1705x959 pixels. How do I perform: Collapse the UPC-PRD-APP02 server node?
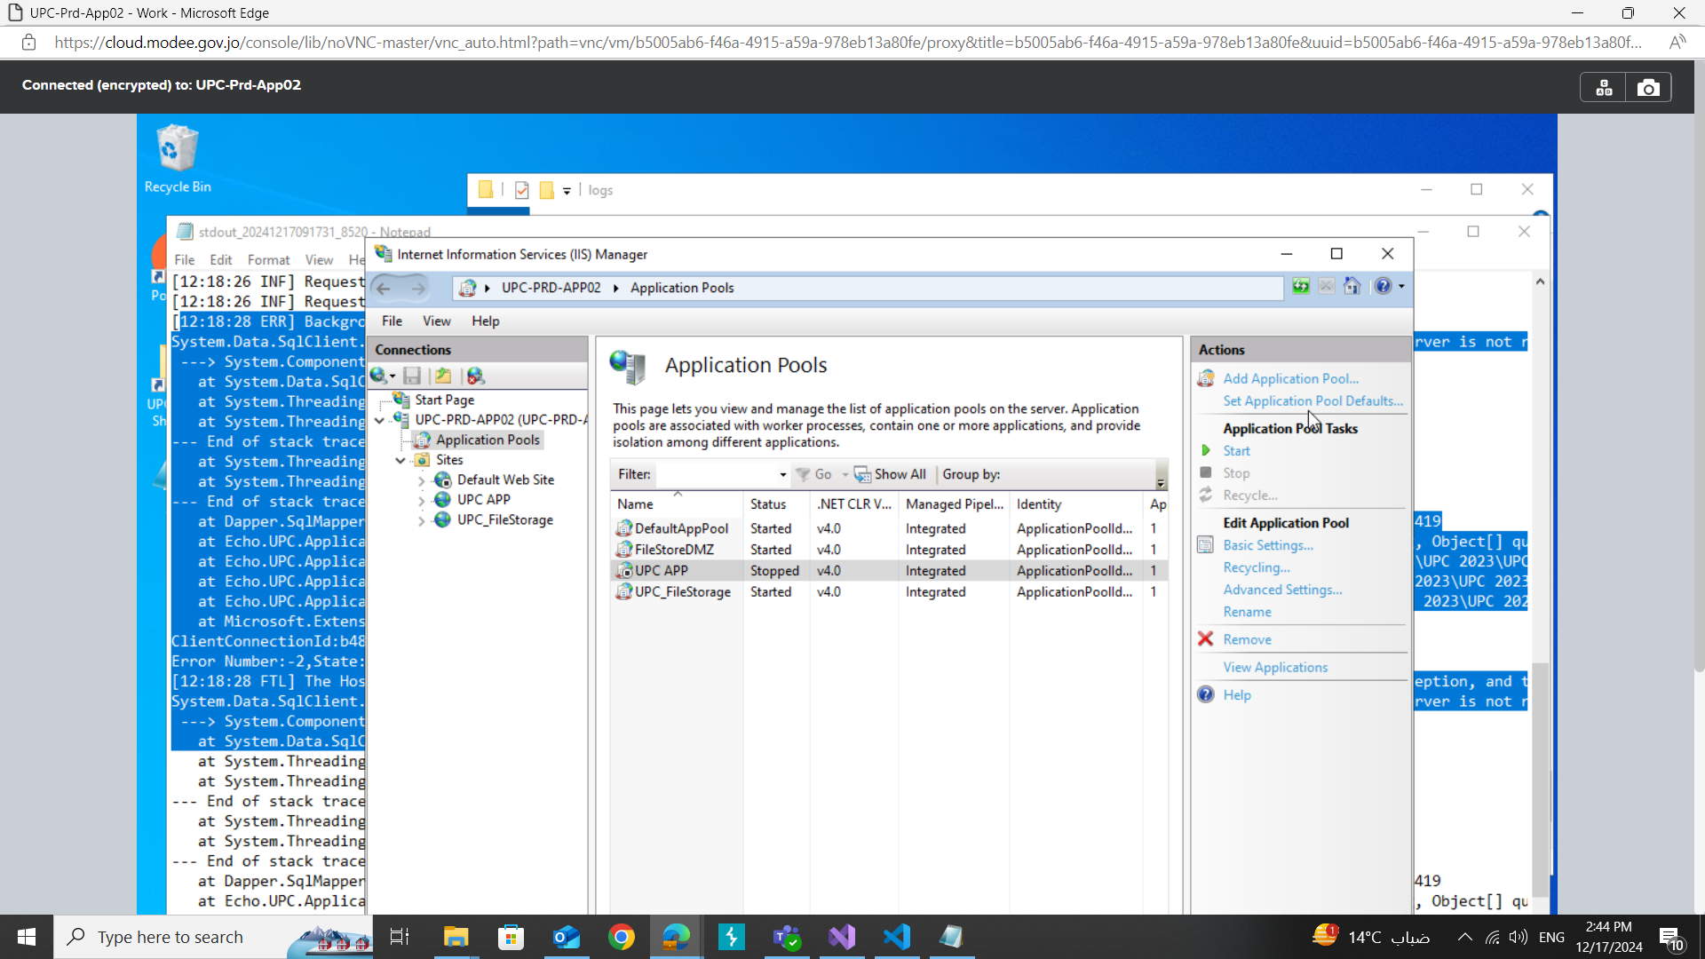(380, 420)
